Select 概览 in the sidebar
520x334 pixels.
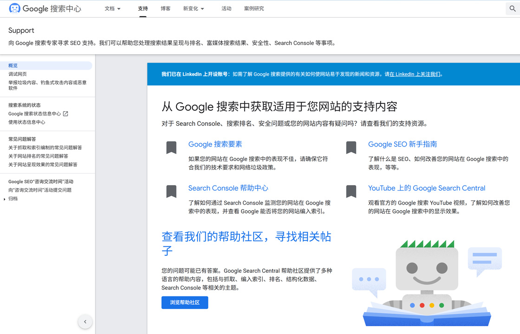tap(46, 65)
